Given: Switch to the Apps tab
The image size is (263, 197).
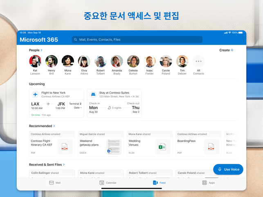Looking at the screenshot, I should pyautogui.click(x=209, y=183).
